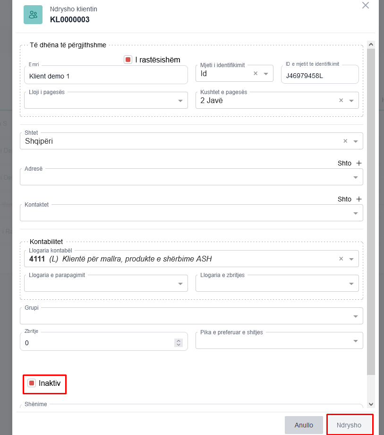This screenshot has width=384, height=435.
Task: Toggle the Inaktiv checkbox
Action: tap(32, 383)
